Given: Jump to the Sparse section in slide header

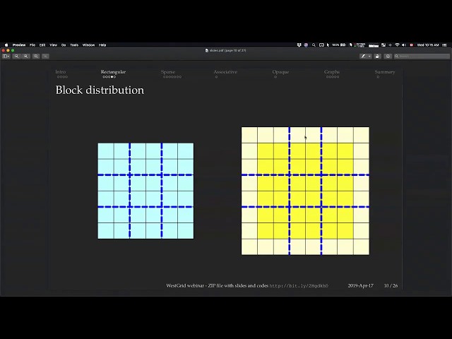Looking at the screenshot, I should (x=168, y=72).
